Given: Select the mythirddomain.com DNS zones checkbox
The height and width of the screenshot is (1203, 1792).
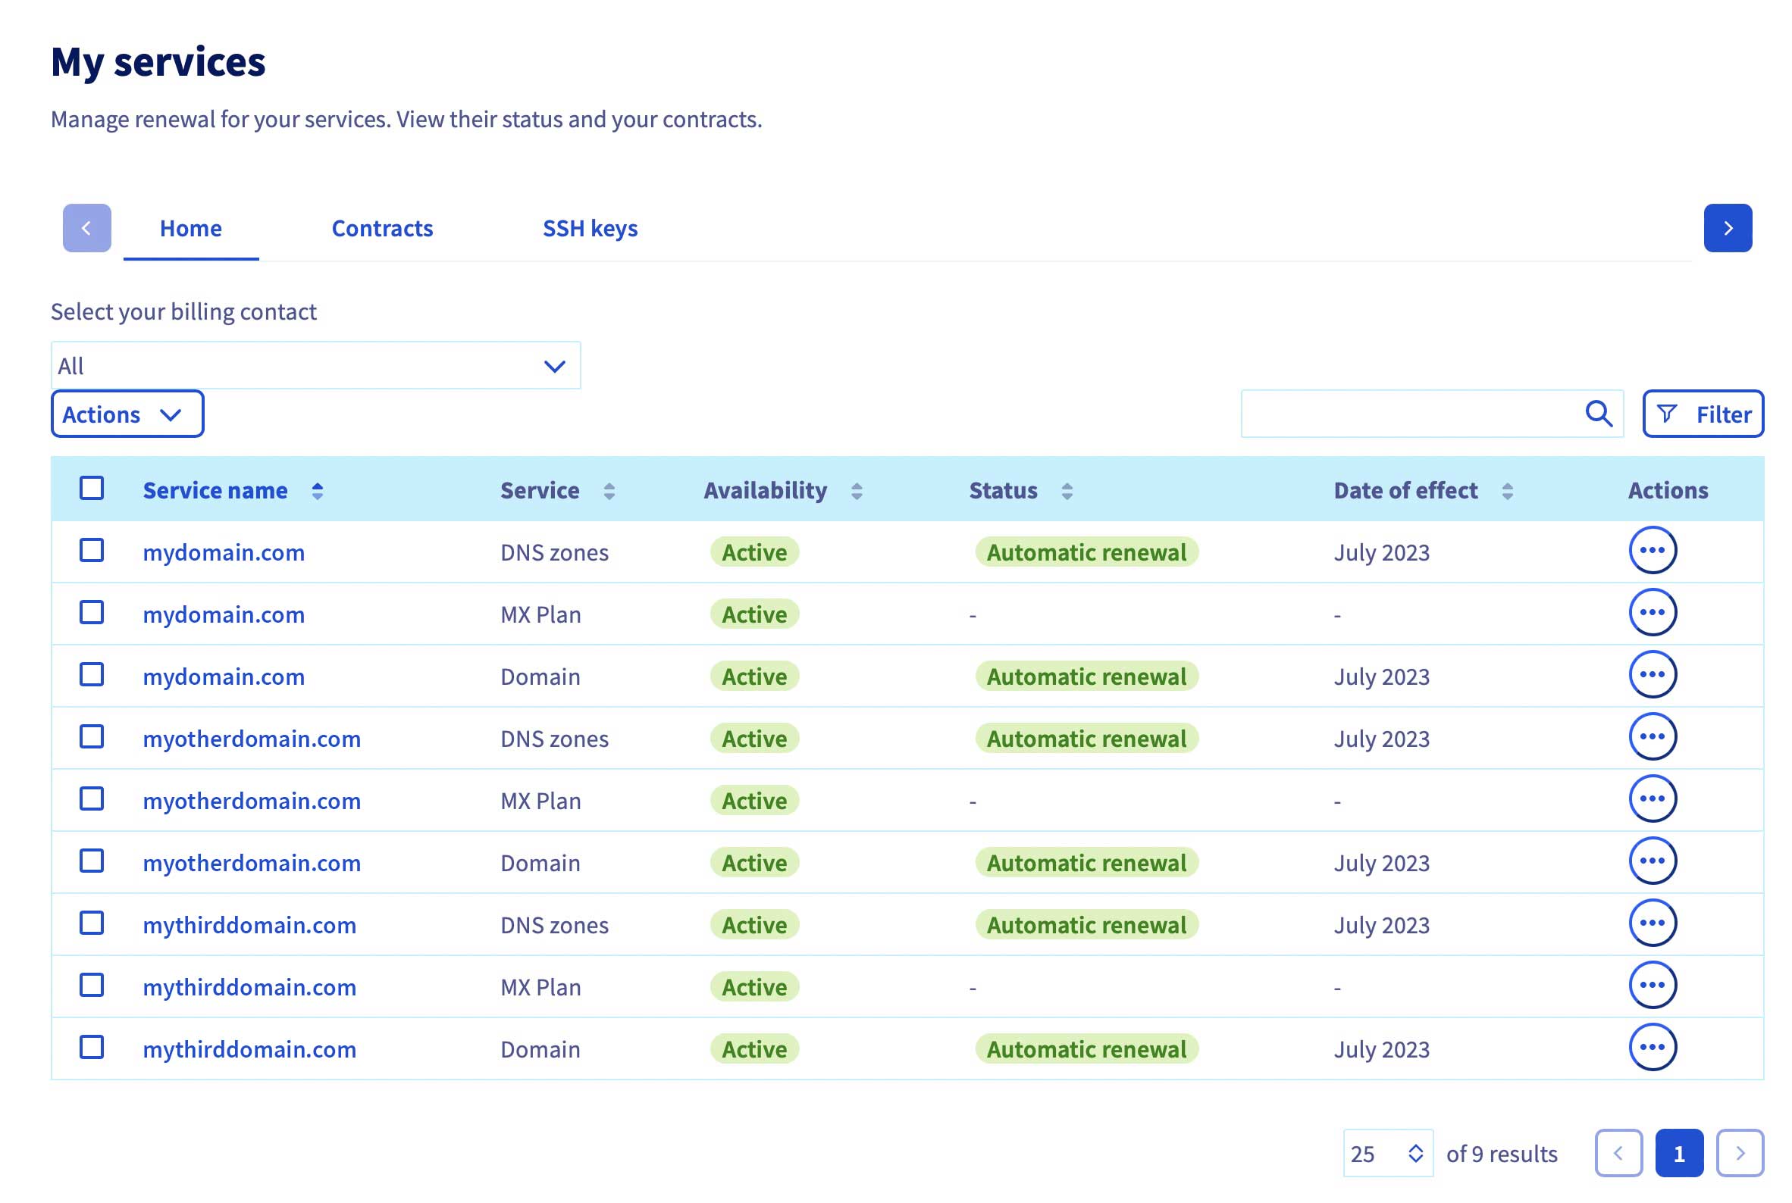Looking at the screenshot, I should (92, 923).
